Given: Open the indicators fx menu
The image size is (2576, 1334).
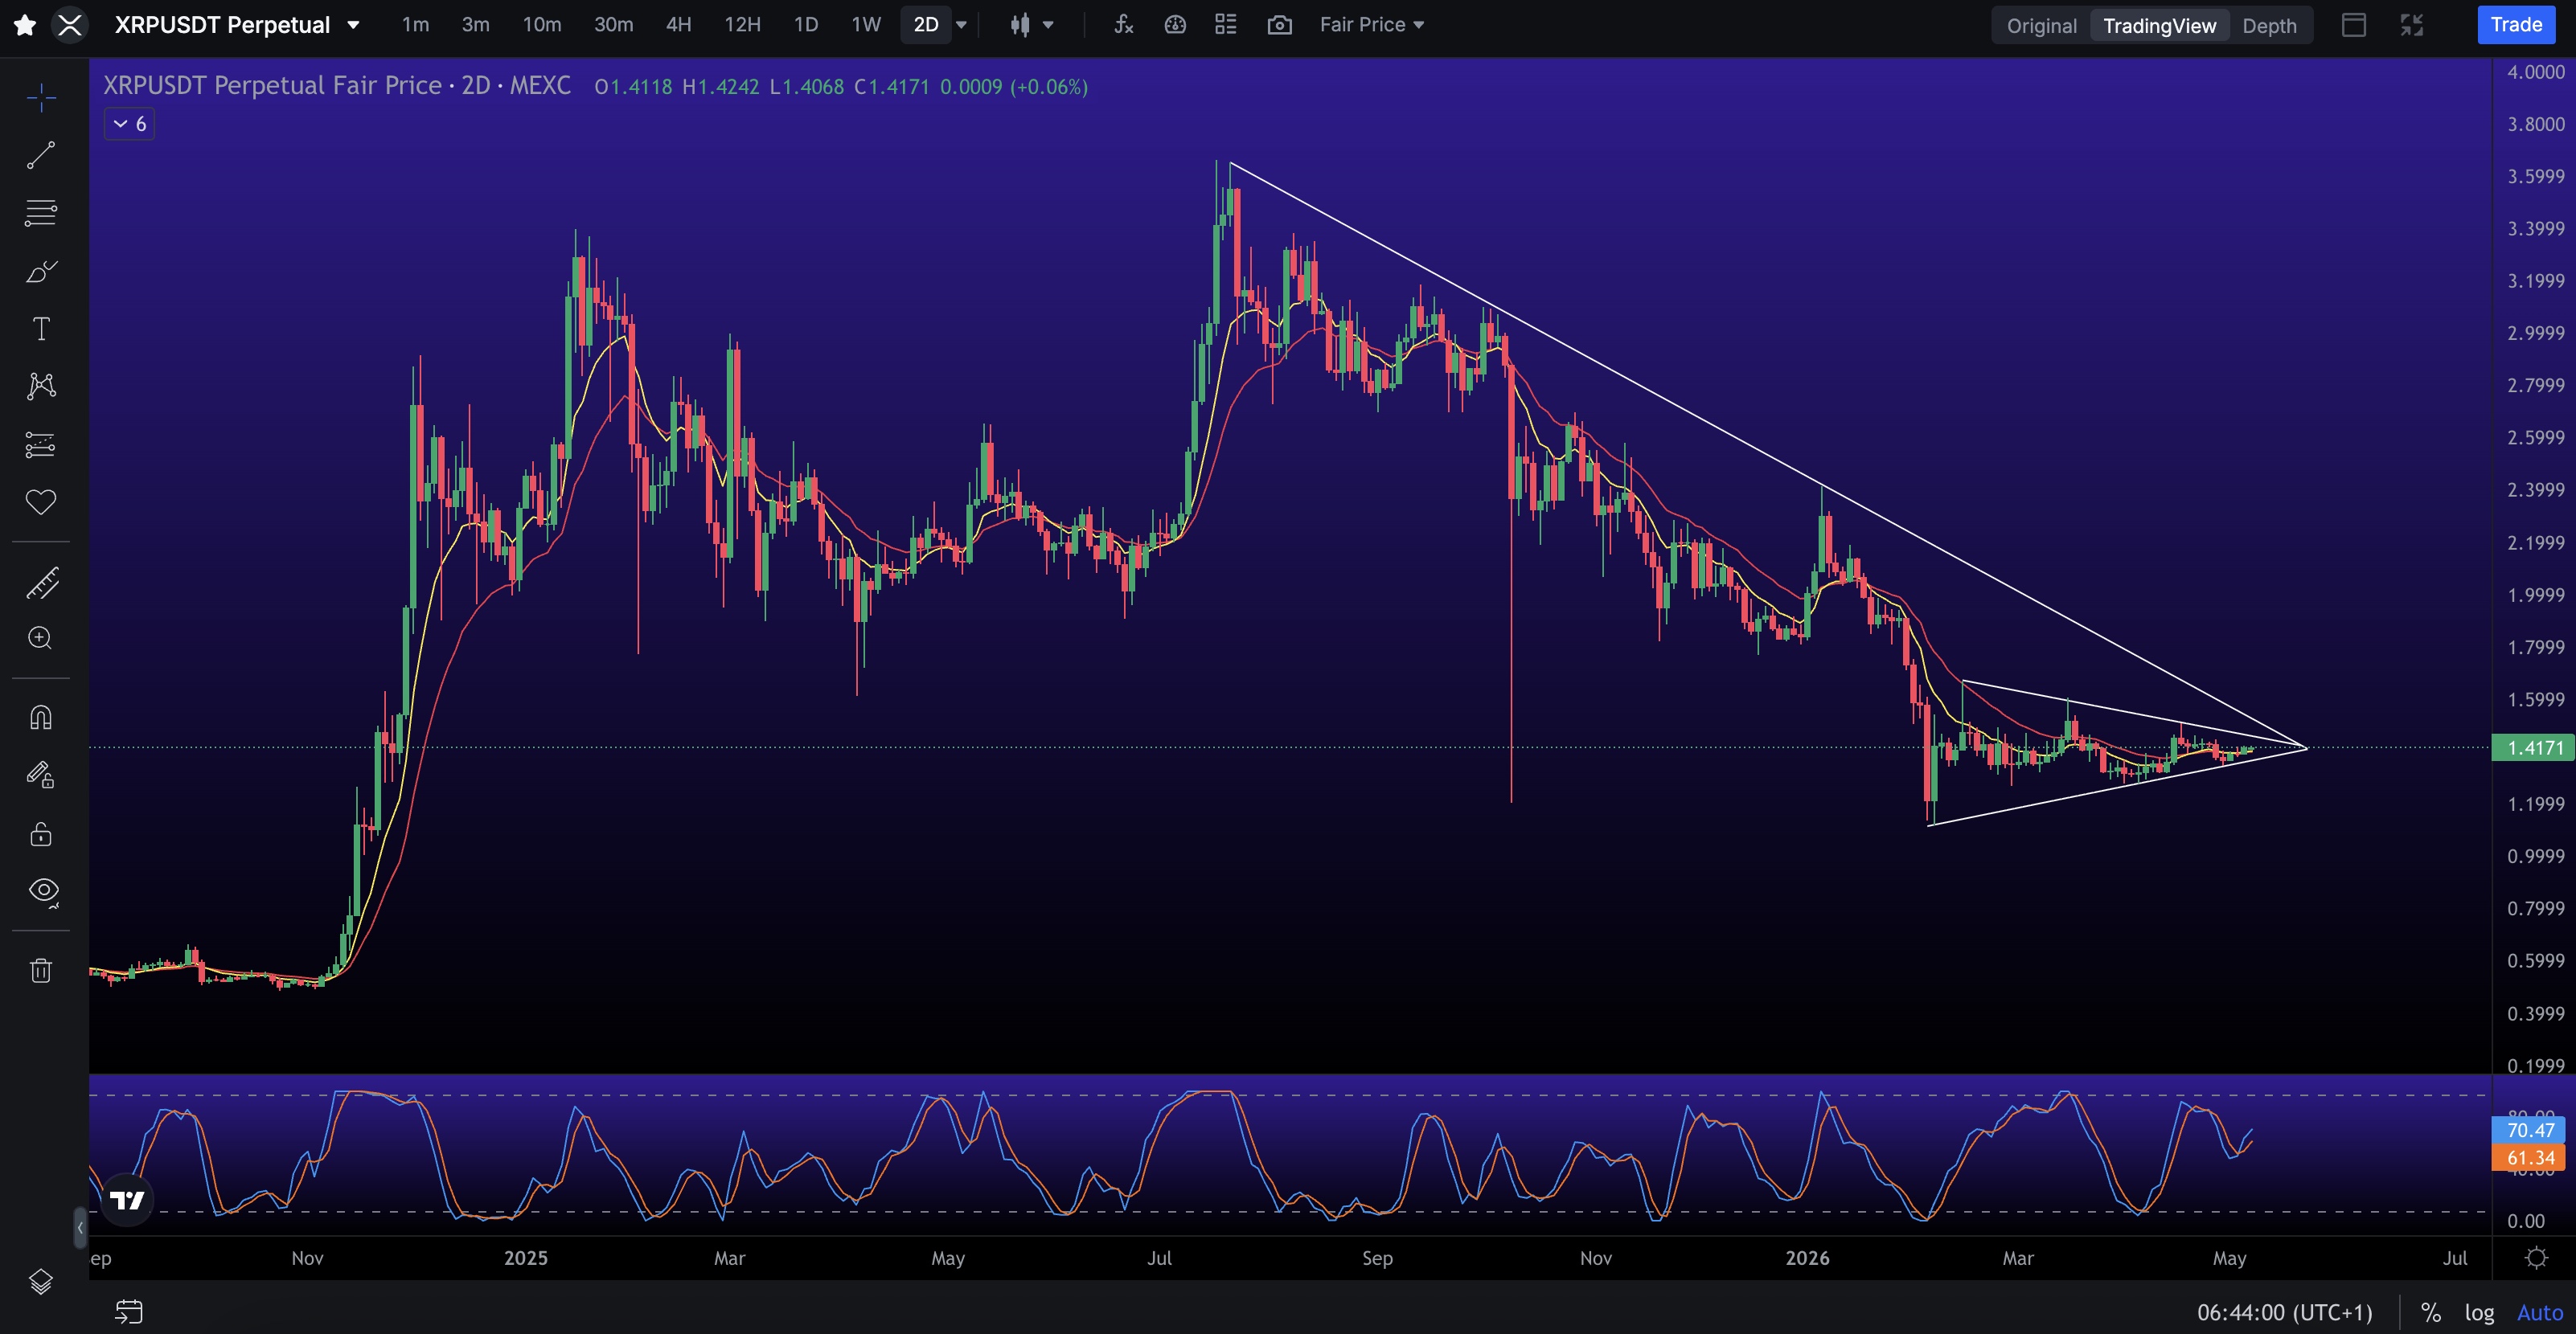Looking at the screenshot, I should point(1124,25).
